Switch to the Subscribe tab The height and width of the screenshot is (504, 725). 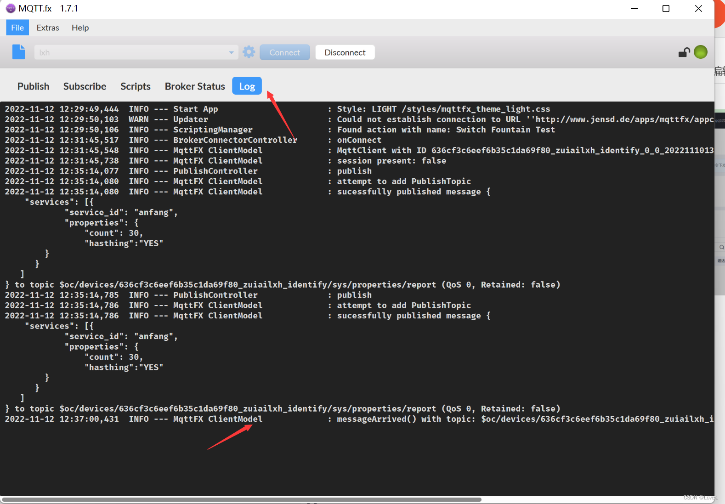pyautogui.click(x=85, y=86)
